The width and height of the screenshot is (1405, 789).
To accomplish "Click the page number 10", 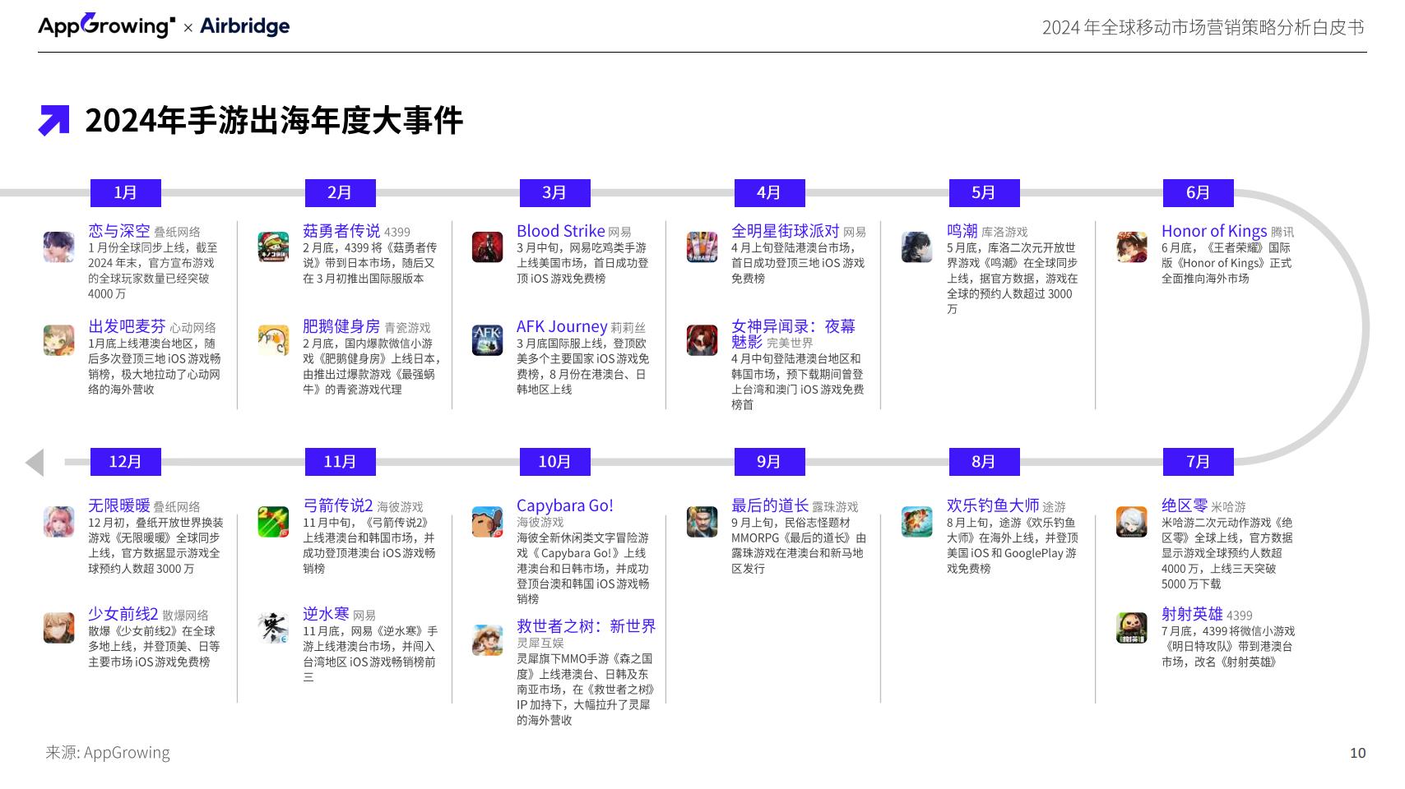I will click(1358, 753).
